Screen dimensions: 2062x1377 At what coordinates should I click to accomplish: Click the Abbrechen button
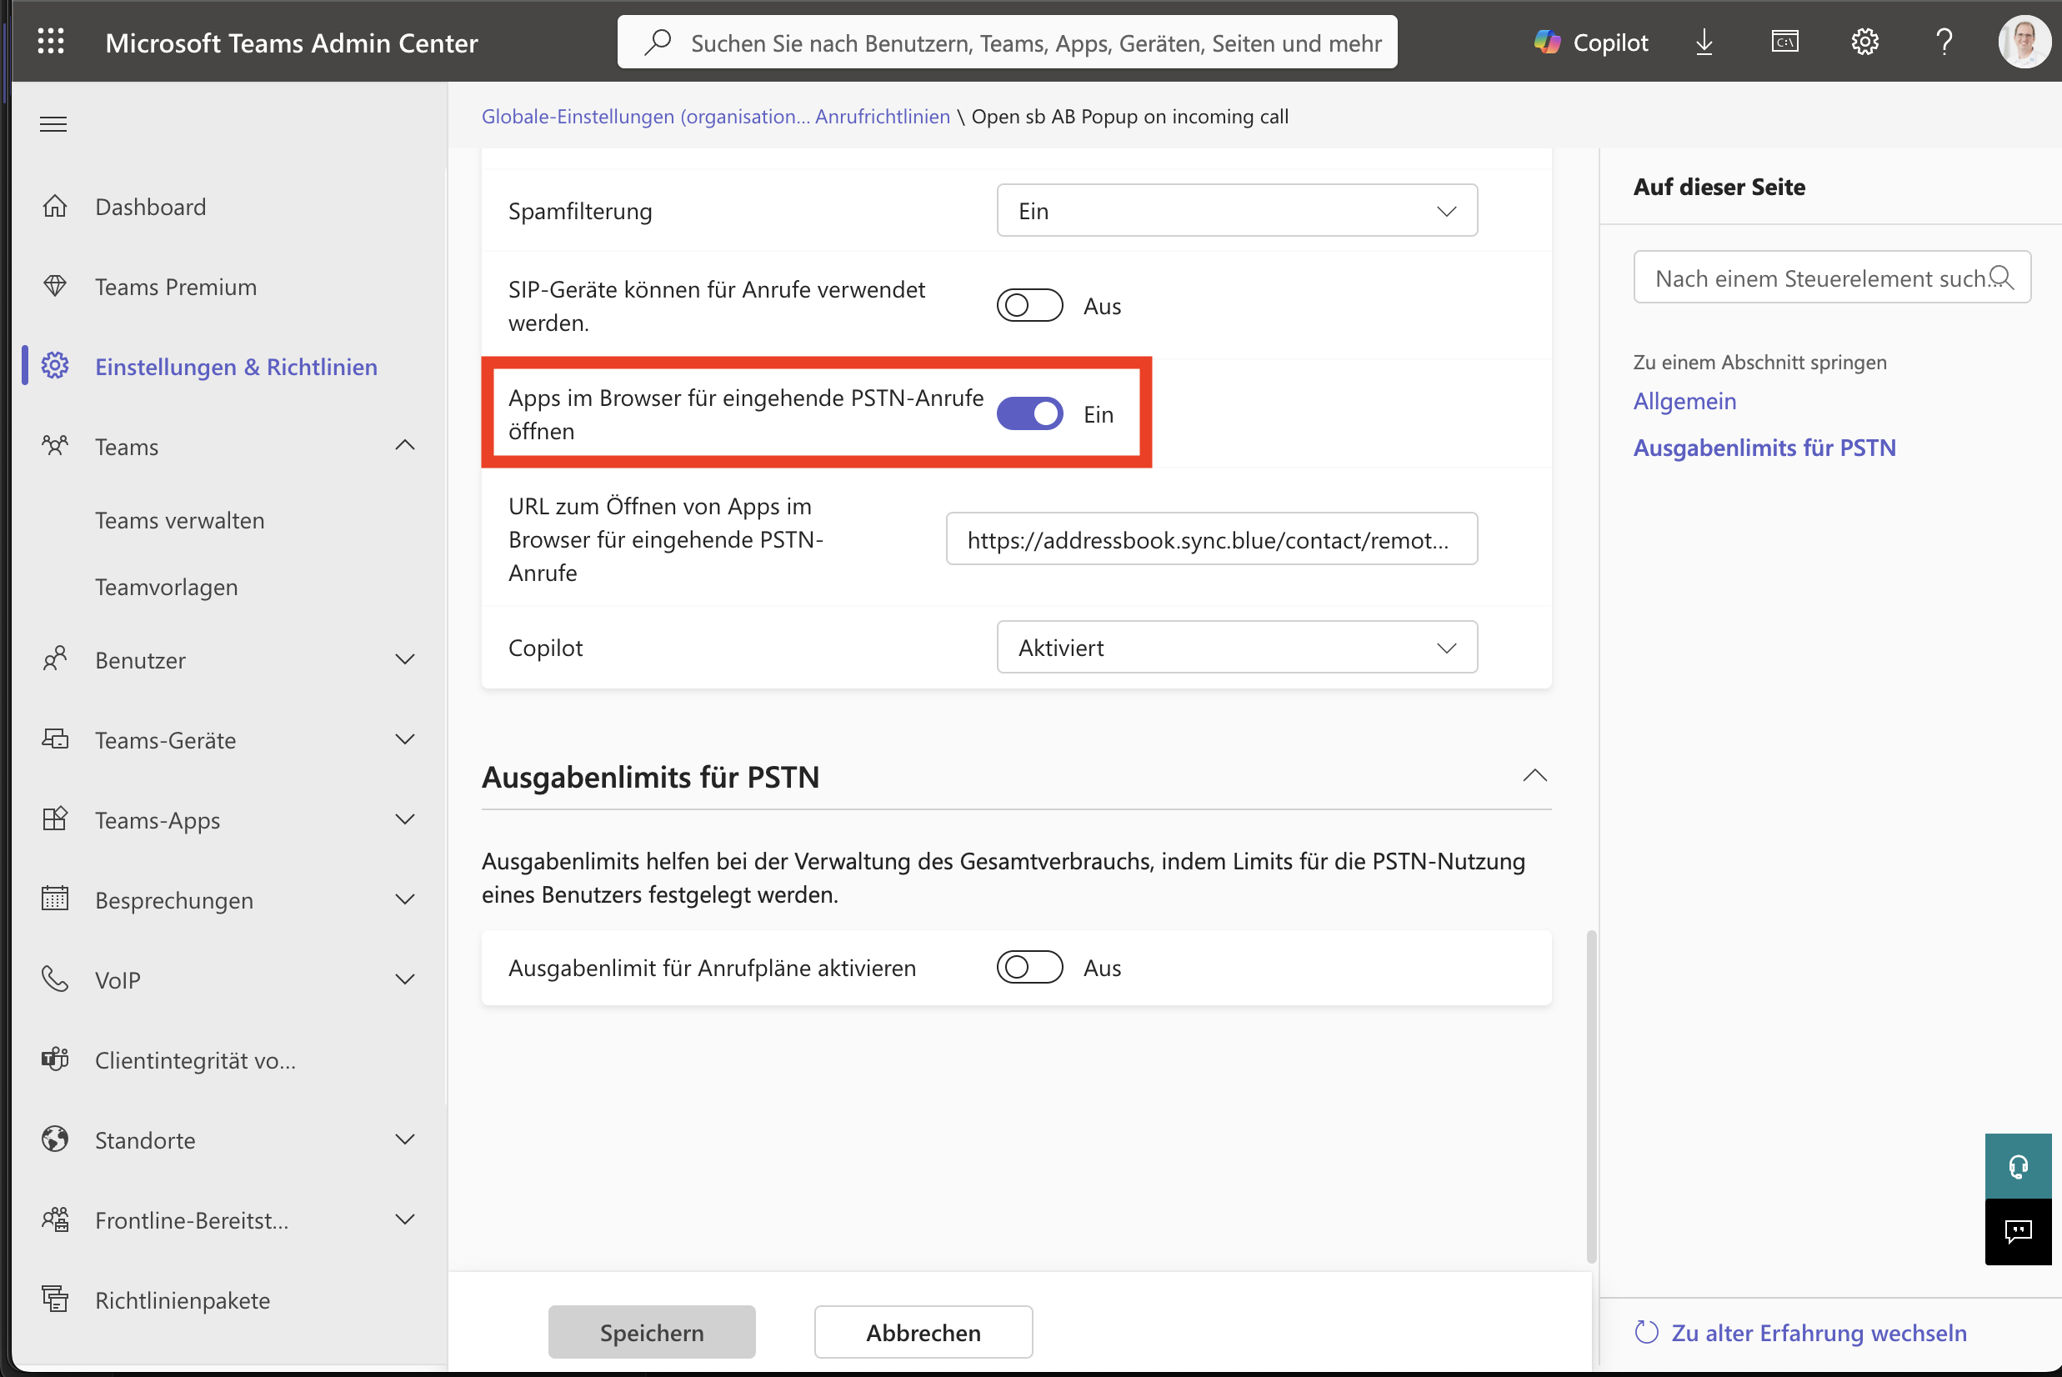(x=922, y=1331)
